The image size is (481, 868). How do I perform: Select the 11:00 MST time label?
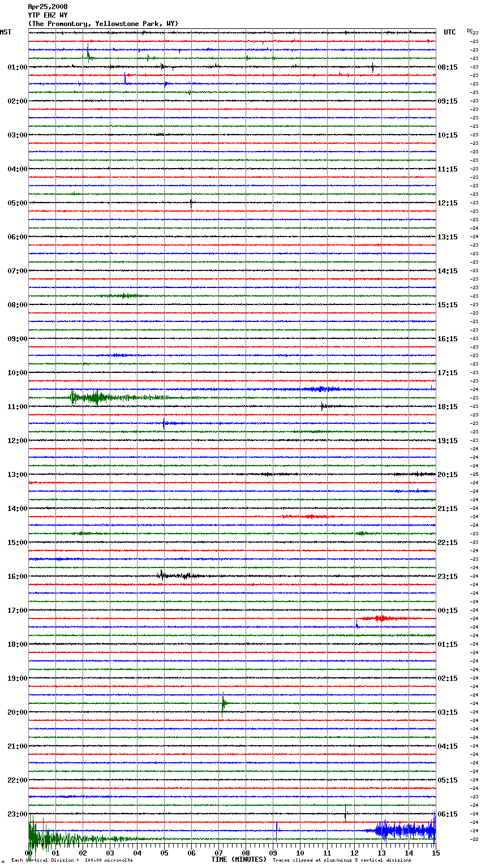pyautogui.click(x=17, y=407)
